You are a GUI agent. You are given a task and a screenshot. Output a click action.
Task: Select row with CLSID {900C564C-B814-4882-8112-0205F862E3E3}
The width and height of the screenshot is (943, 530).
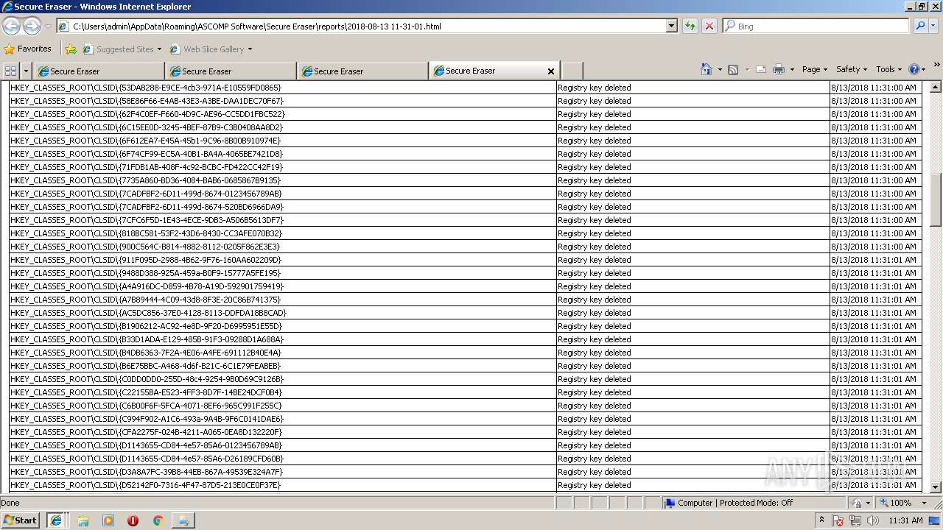click(466, 247)
